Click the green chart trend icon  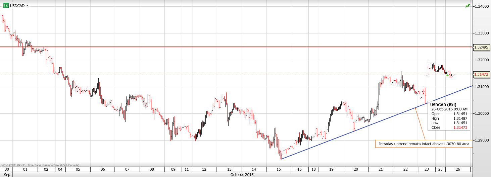pyautogui.click(x=468, y=6)
